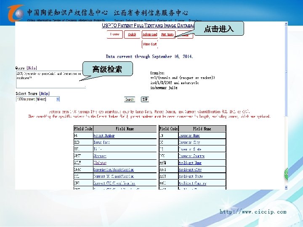The height and width of the screenshot is (227, 303).
Task: Select the Applicant State field name
Action: pos(191,176)
